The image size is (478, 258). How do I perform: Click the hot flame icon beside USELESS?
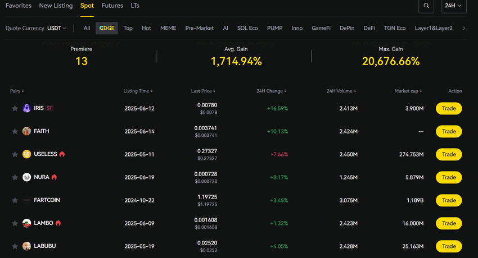(62, 154)
